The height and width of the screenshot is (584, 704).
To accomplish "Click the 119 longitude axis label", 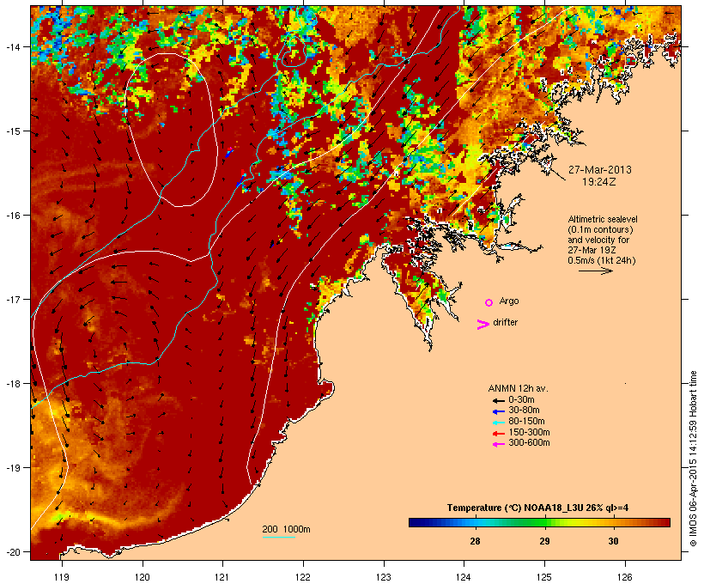I will click(62, 577).
